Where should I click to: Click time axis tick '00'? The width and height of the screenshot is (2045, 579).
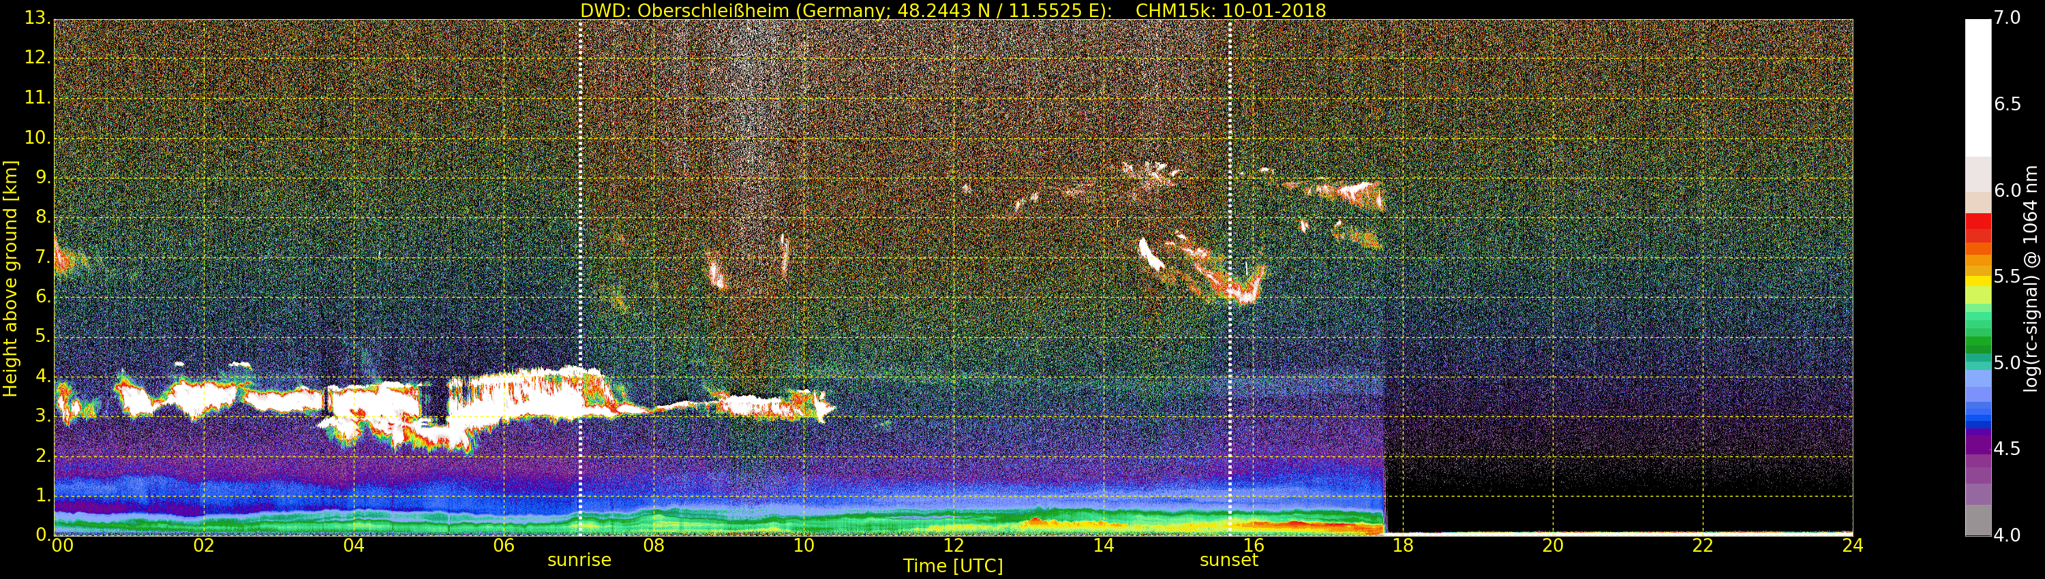coord(63,545)
